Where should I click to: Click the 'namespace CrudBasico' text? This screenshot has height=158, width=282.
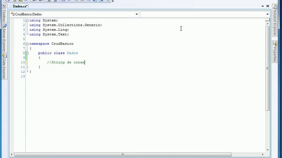click(x=52, y=44)
